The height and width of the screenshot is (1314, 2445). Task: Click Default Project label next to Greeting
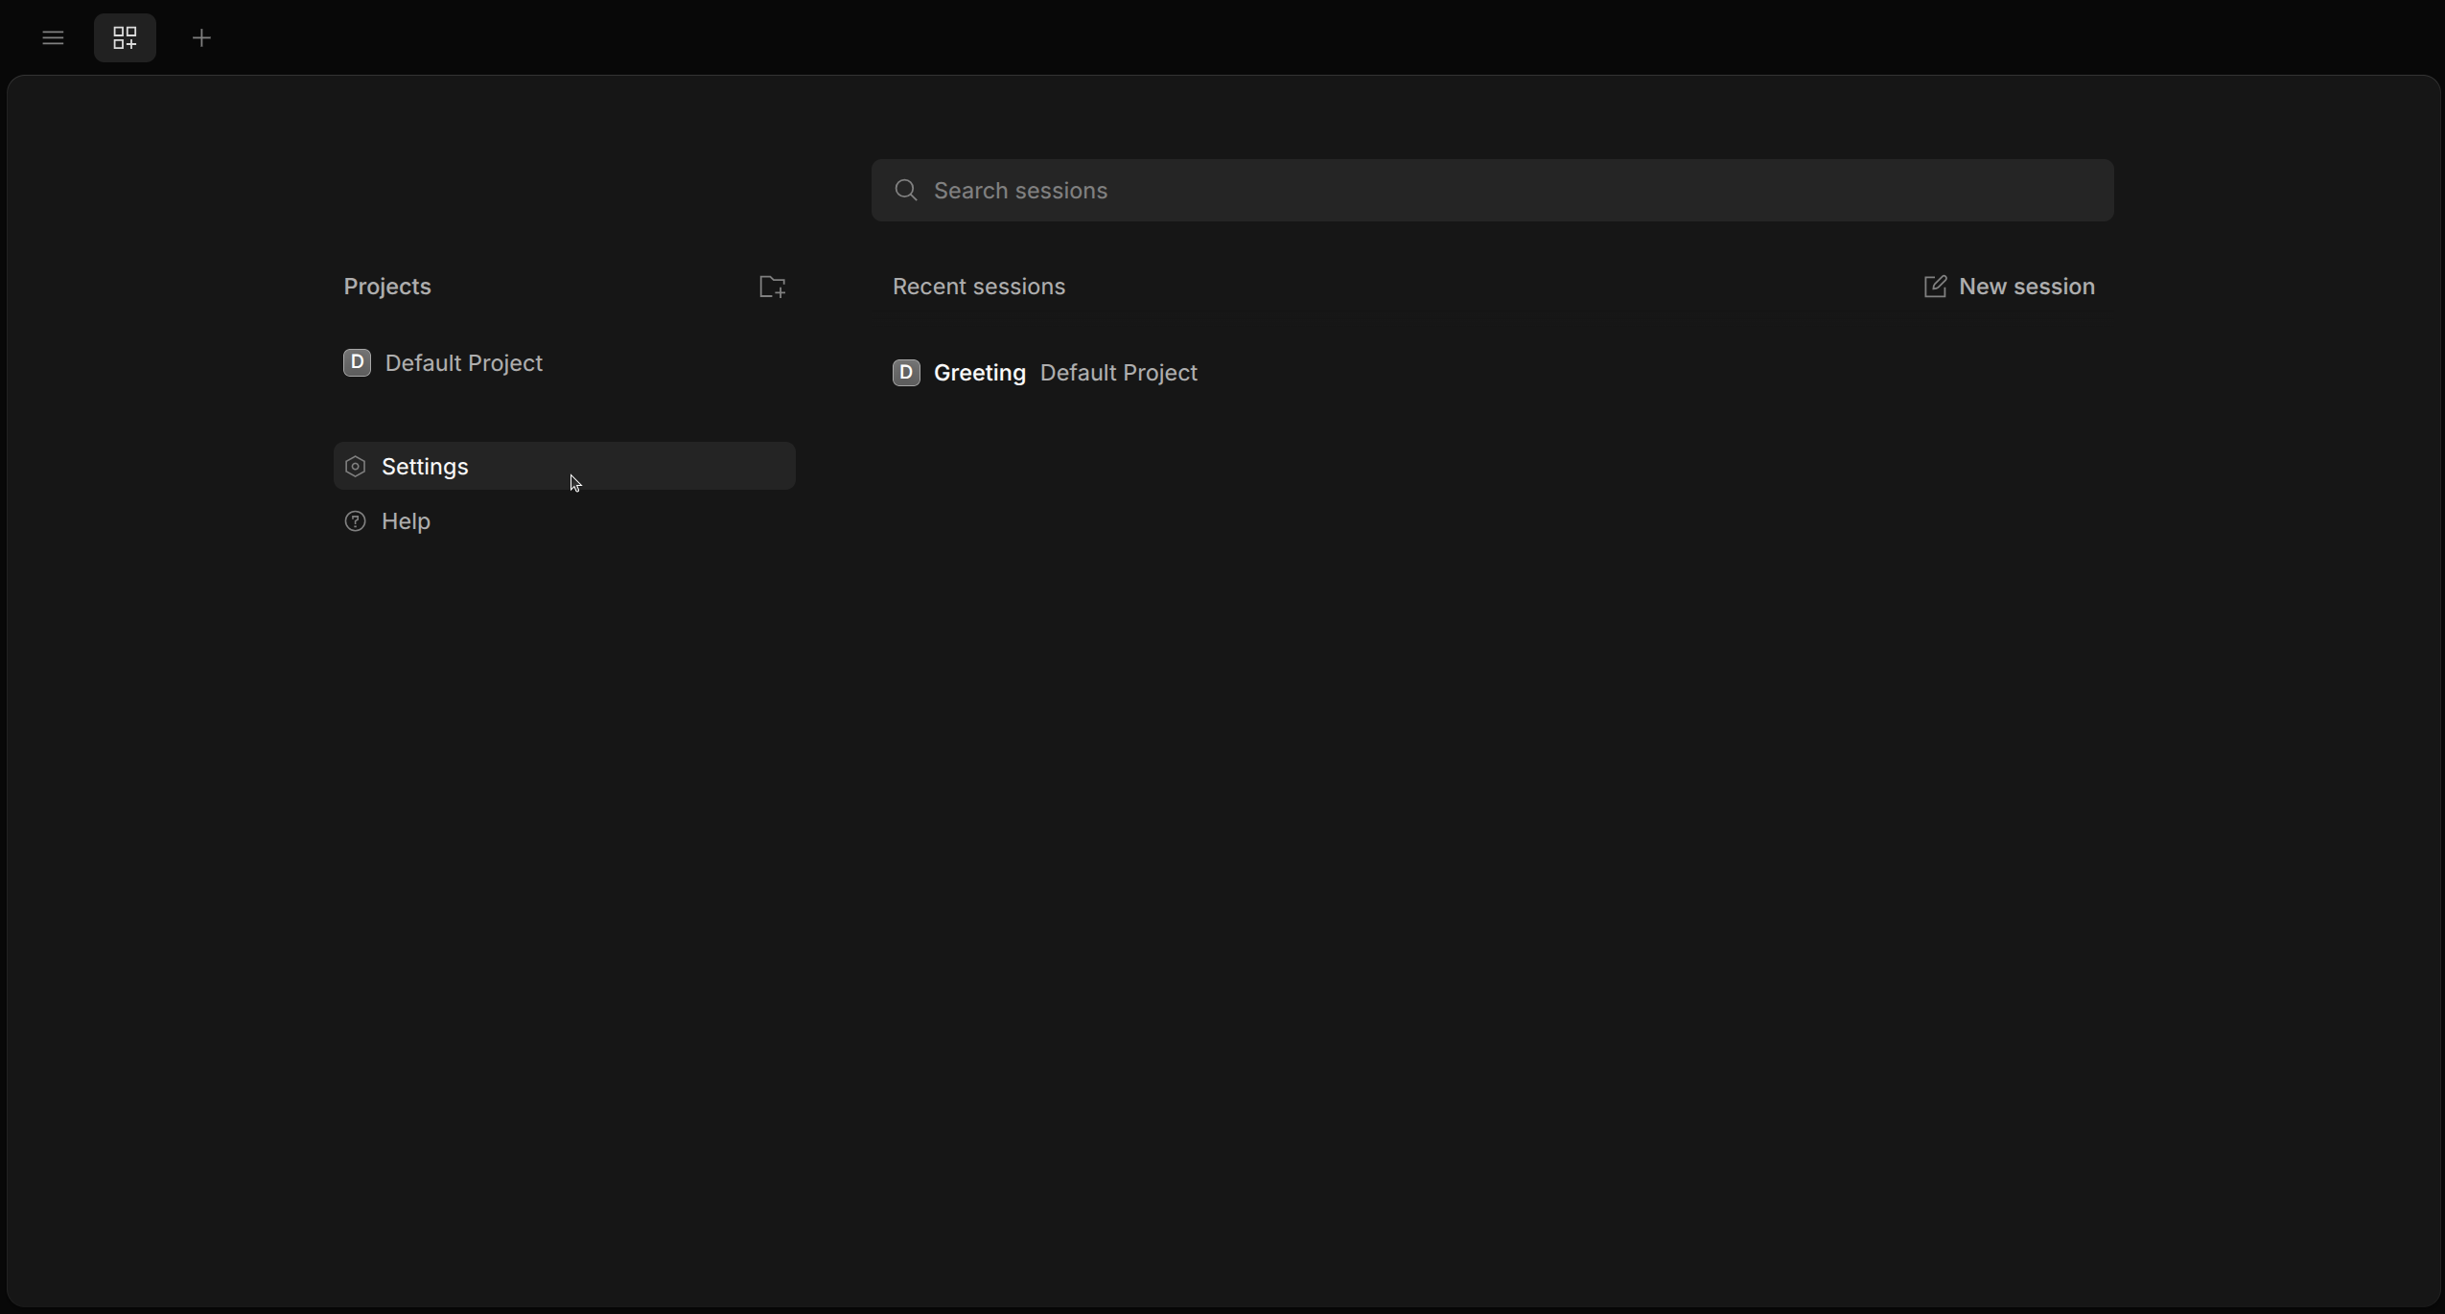tap(1119, 373)
